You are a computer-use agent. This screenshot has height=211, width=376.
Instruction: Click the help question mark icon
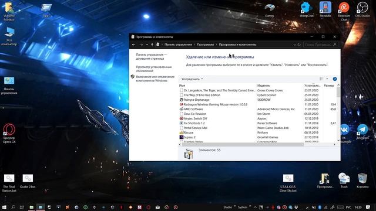pos(335,79)
